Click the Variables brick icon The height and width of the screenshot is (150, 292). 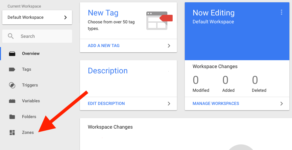12,101
